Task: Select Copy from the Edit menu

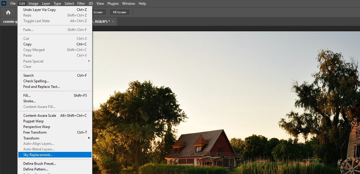Action: (x=55, y=44)
